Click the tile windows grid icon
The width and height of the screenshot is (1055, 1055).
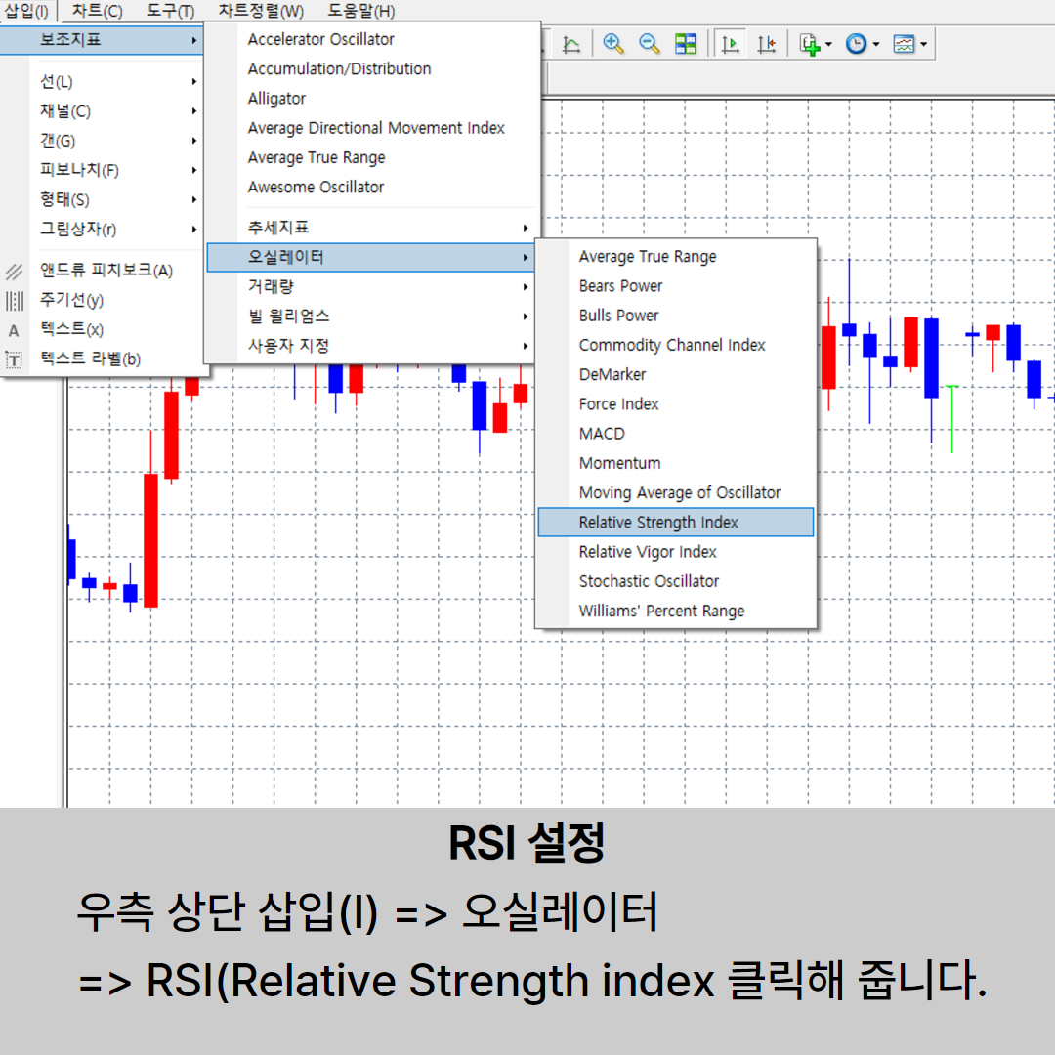coord(686,44)
